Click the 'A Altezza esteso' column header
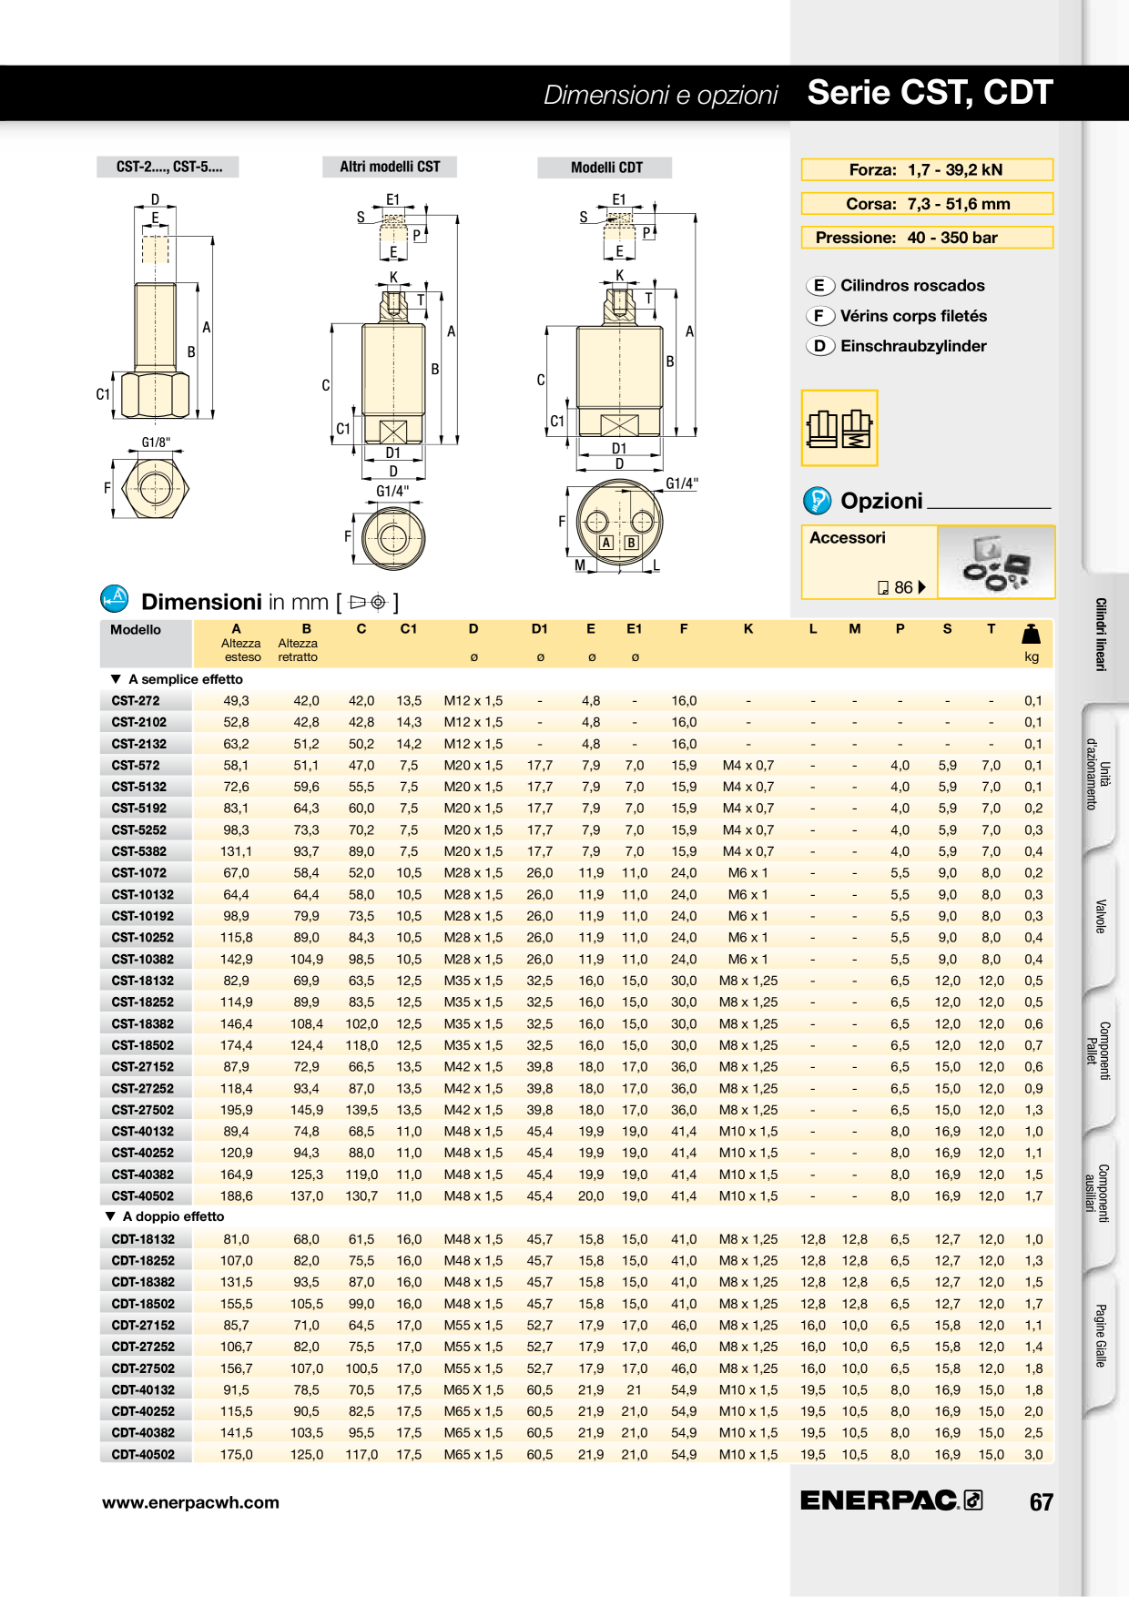 [241, 643]
